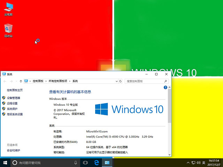The image size is (223, 167).
Task: Click computer icon in address bar
Action: click(26, 81)
